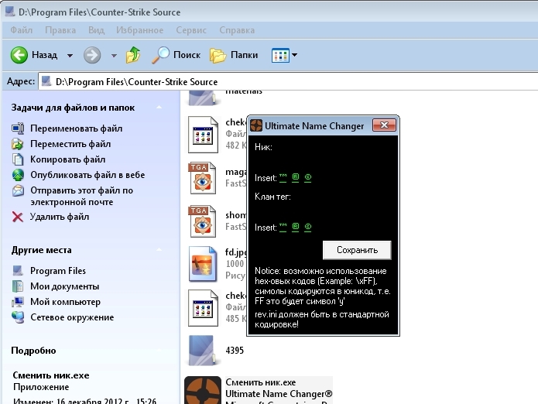
Task: Open the Правка menu
Action: point(60,30)
